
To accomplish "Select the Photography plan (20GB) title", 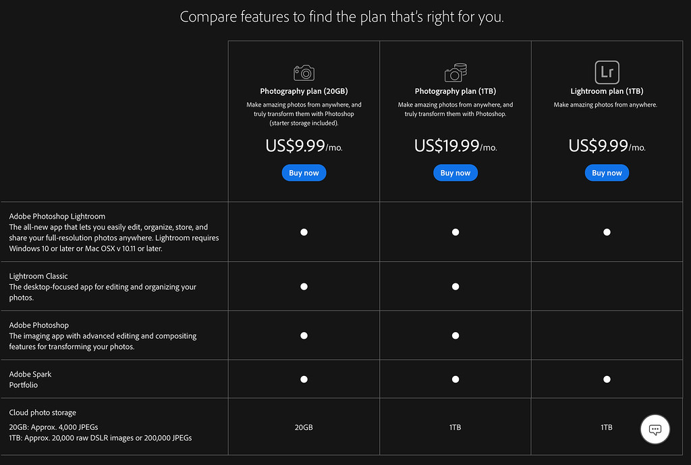I will (x=304, y=91).
